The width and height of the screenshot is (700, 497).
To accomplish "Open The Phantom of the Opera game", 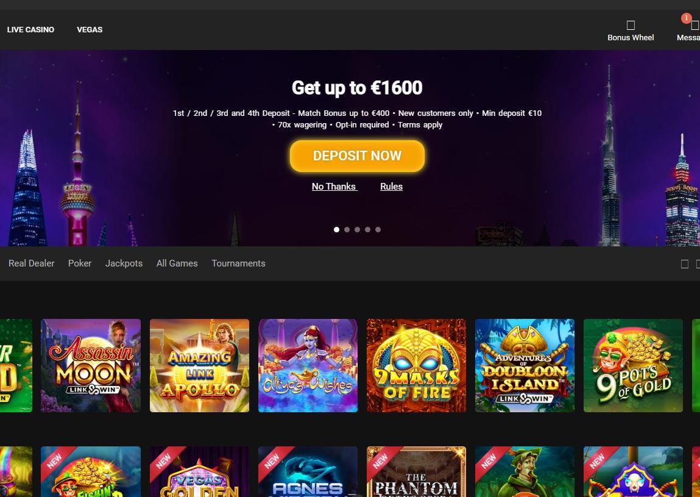I will [417, 471].
